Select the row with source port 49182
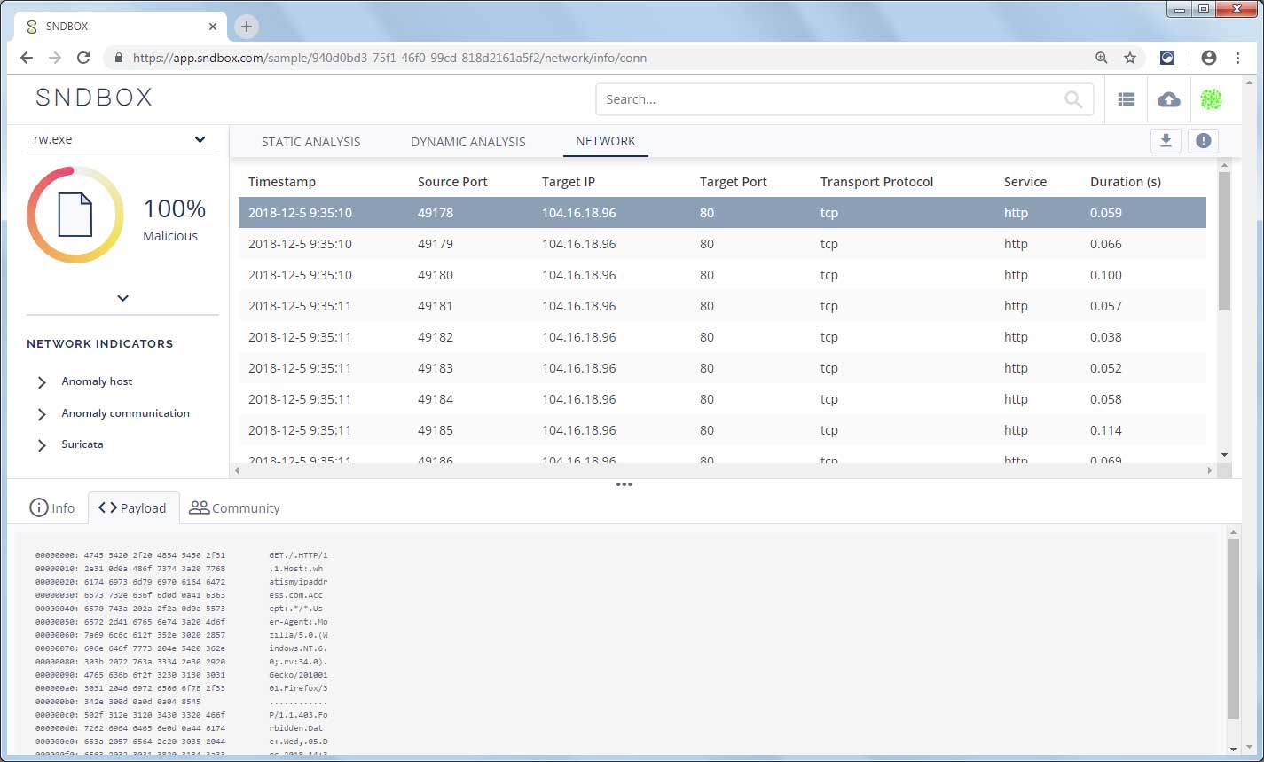 tap(722, 337)
